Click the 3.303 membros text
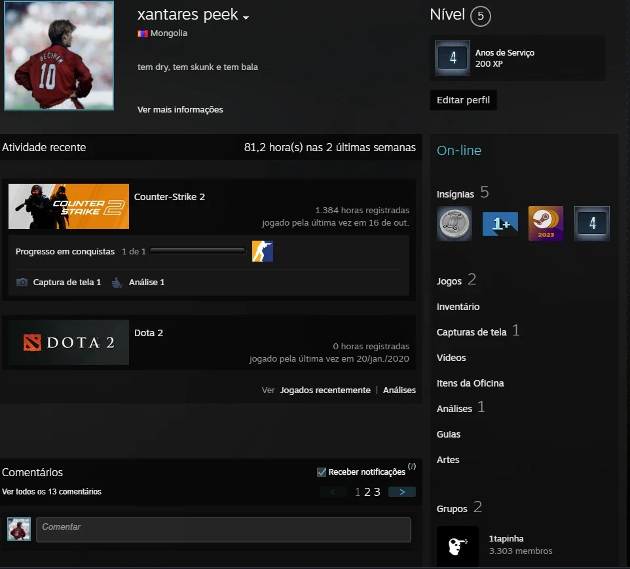 (x=521, y=551)
